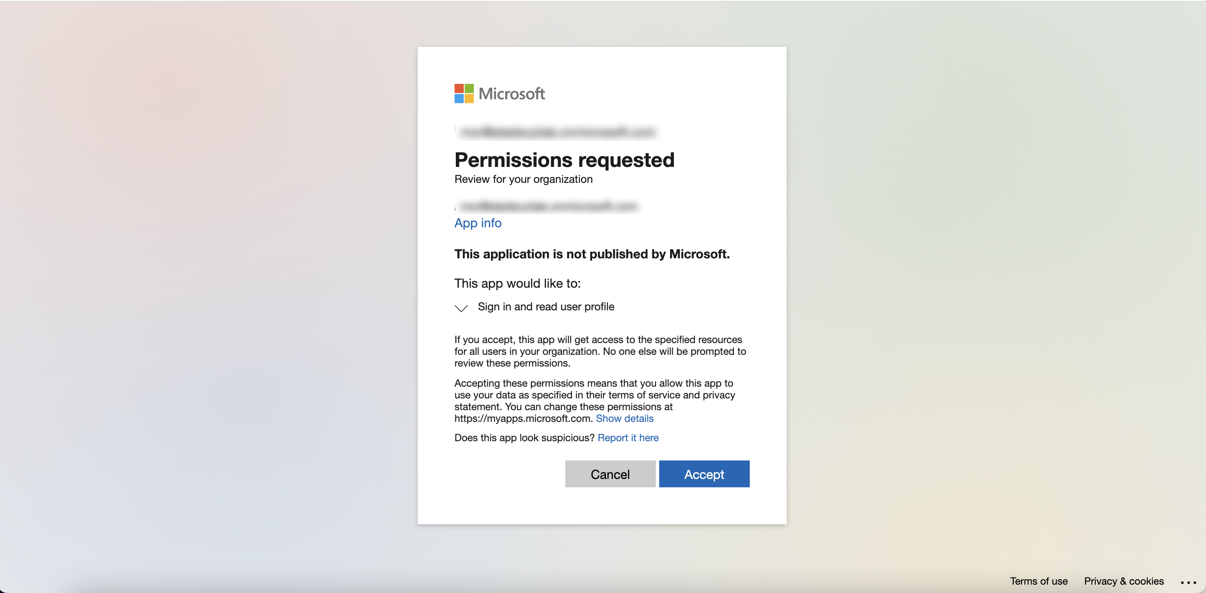Accept the requested permissions
This screenshot has height=593, width=1206.
tap(704, 474)
